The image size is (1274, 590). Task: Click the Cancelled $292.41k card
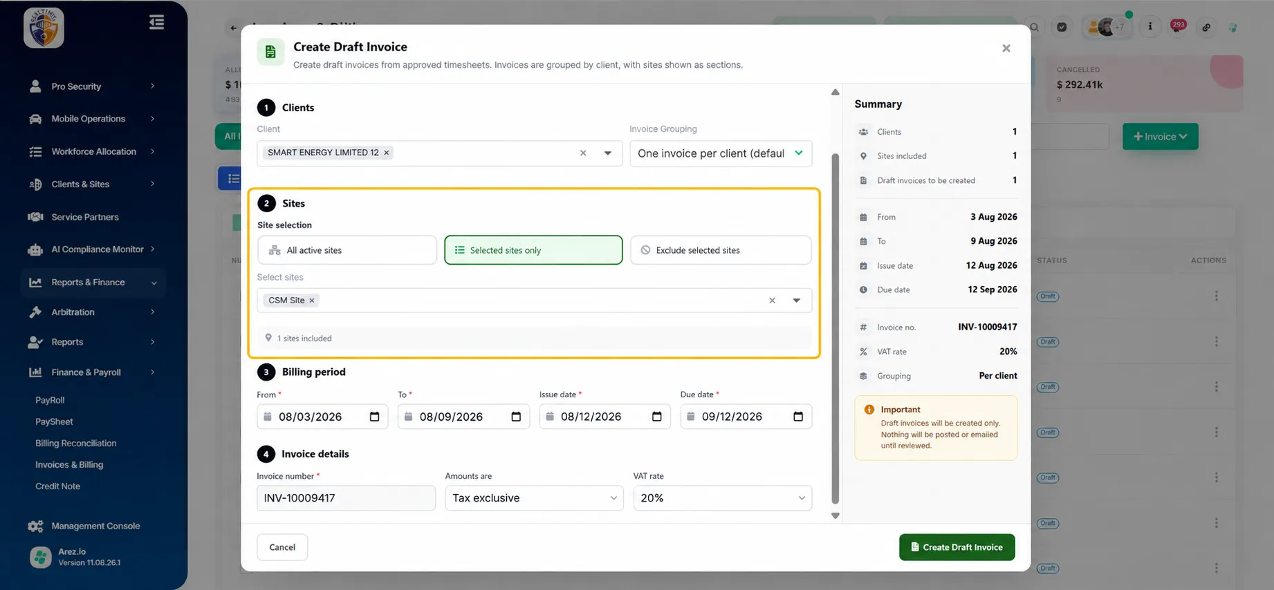(1145, 84)
